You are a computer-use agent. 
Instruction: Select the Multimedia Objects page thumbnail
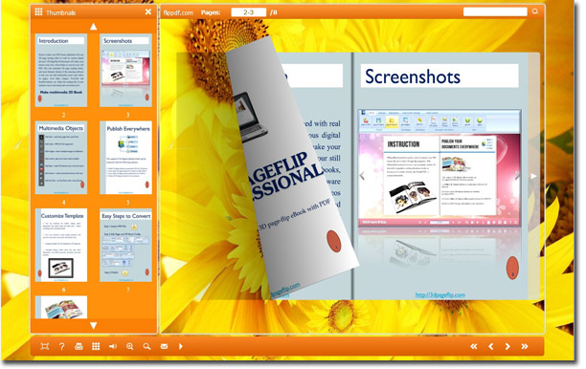[x=61, y=158]
